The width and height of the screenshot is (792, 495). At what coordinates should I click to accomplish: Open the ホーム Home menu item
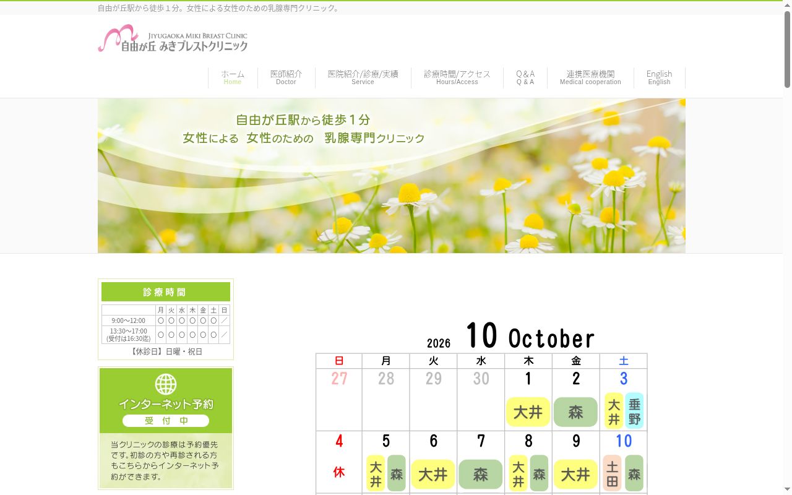pyautogui.click(x=233, y=77)
